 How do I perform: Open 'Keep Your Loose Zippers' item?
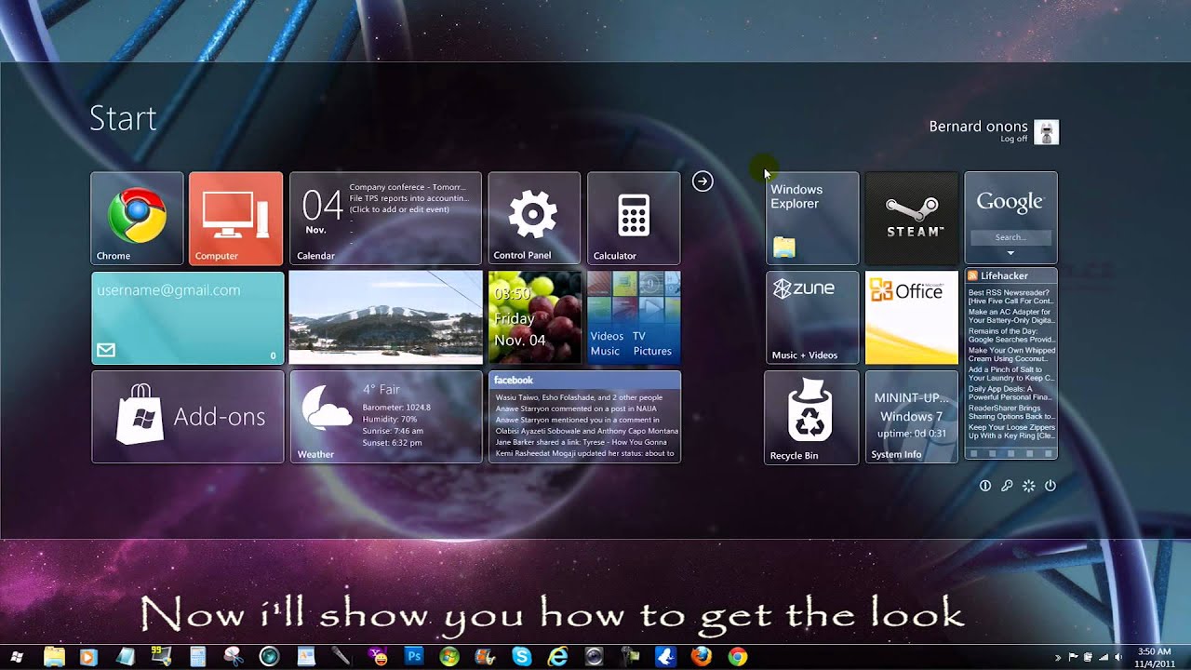(x=1010, y=431)
